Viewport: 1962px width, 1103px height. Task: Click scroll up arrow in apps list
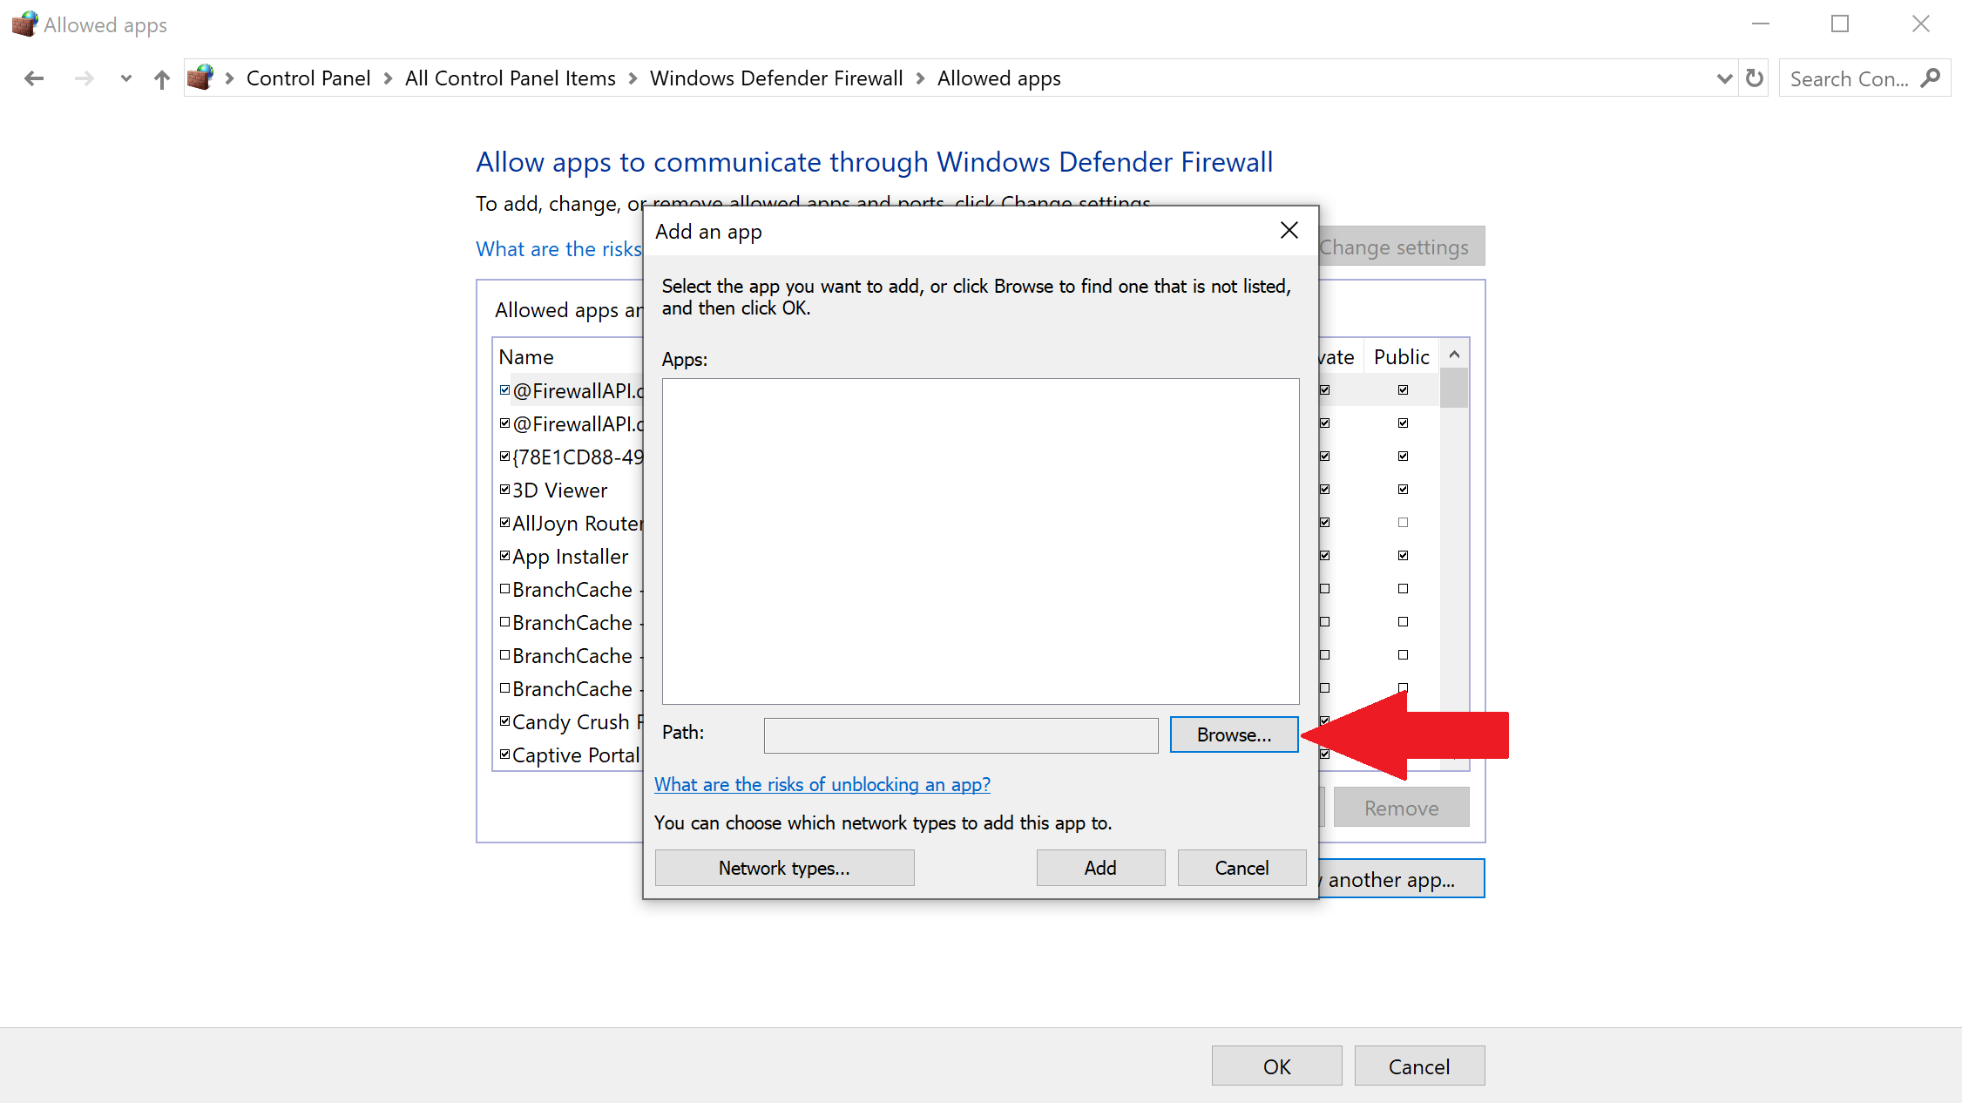point(1454,355)
